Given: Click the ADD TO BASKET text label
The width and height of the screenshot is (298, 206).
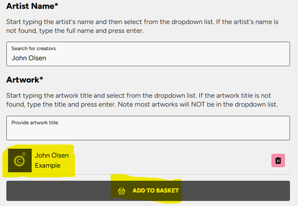Looking at the screenshot, I should 156,191.
